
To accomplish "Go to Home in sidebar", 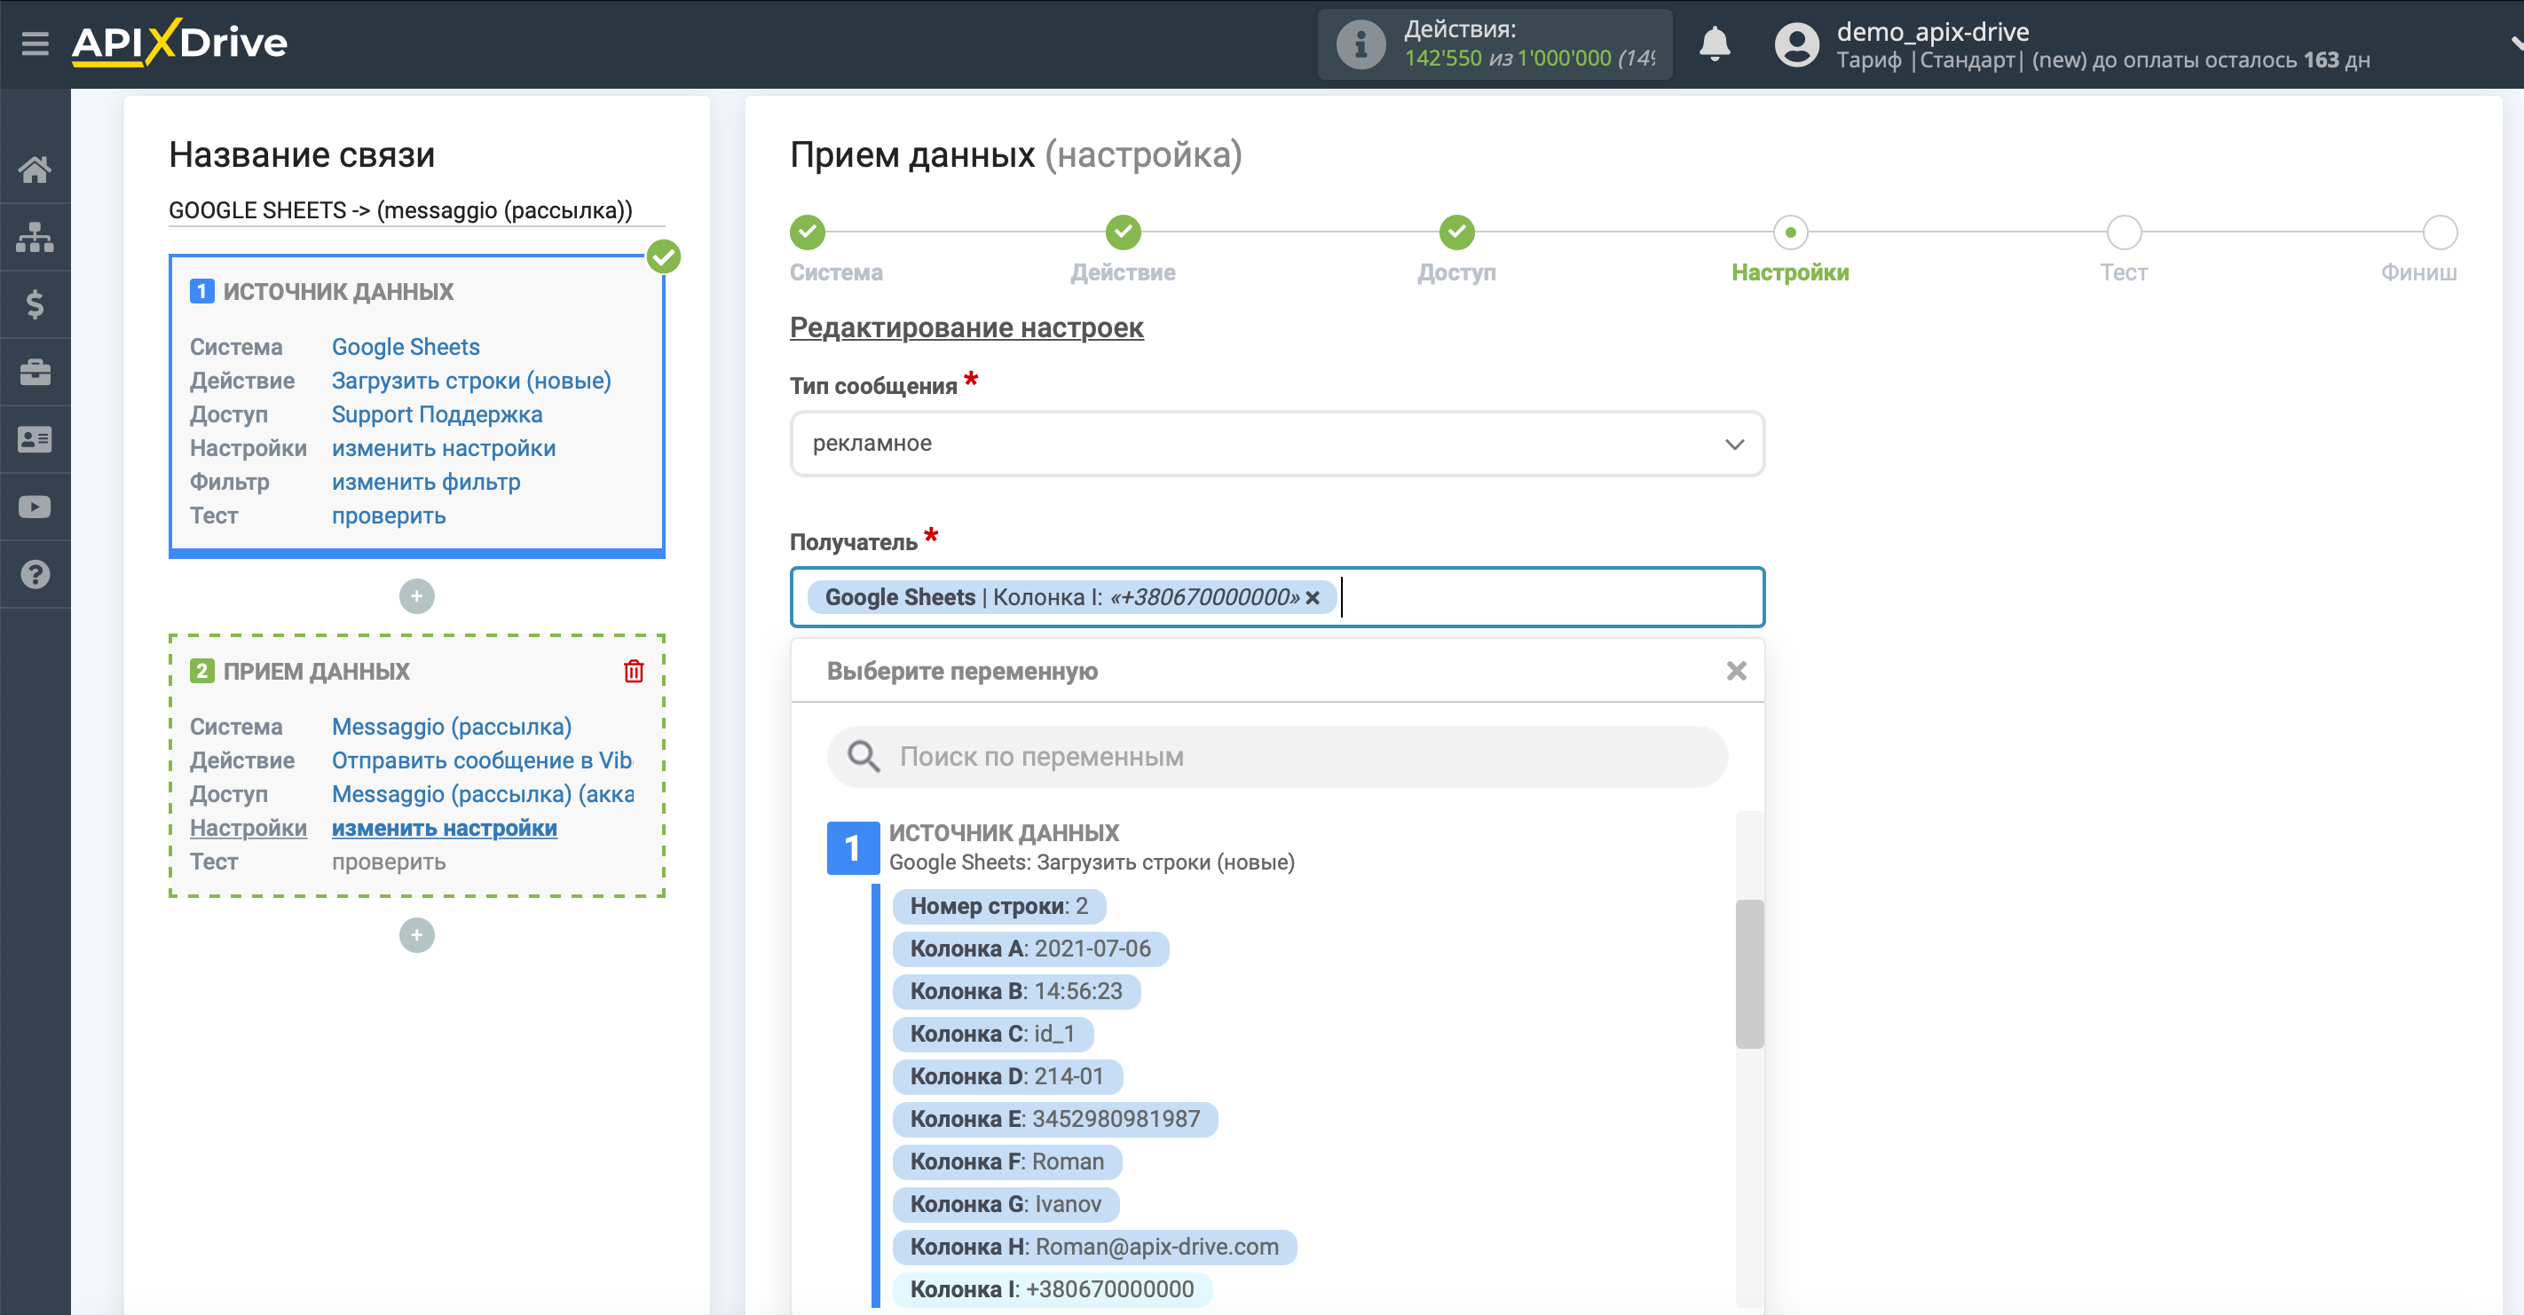I will 35,169.
